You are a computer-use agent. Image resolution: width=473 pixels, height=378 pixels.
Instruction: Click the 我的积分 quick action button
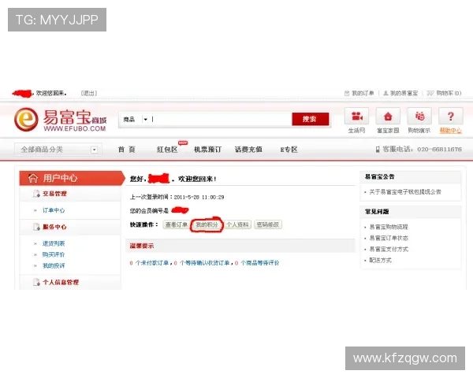pyautogui.click(x=207, y=224)
